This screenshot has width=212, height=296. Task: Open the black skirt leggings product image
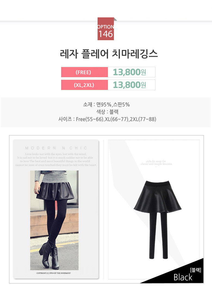[158, 219]
